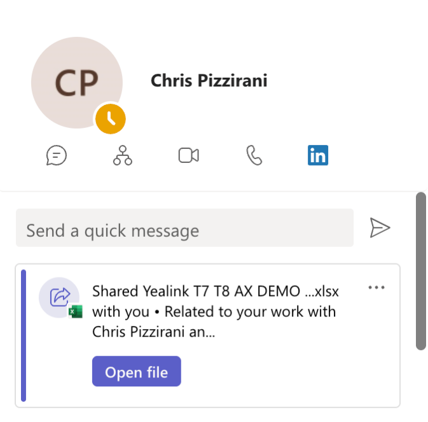Image resolution: width=428 pixels, height=422 pixels.
Task: Select the Shared Yealink T7 T8 AX DEMO text
Action: pos(196,291)
